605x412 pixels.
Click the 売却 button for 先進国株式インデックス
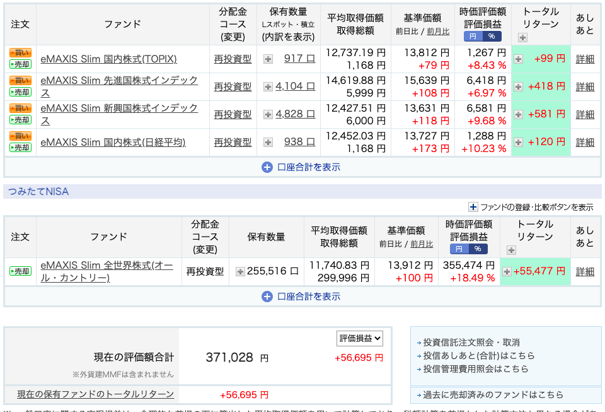coord(20,92)
